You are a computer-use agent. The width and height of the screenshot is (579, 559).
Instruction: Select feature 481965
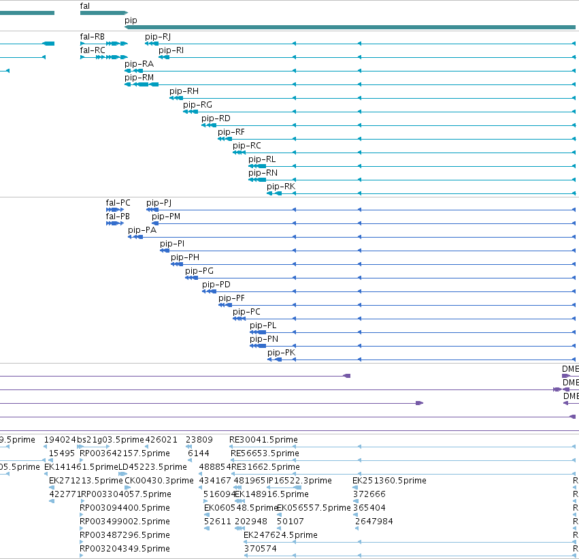[249, 481]
